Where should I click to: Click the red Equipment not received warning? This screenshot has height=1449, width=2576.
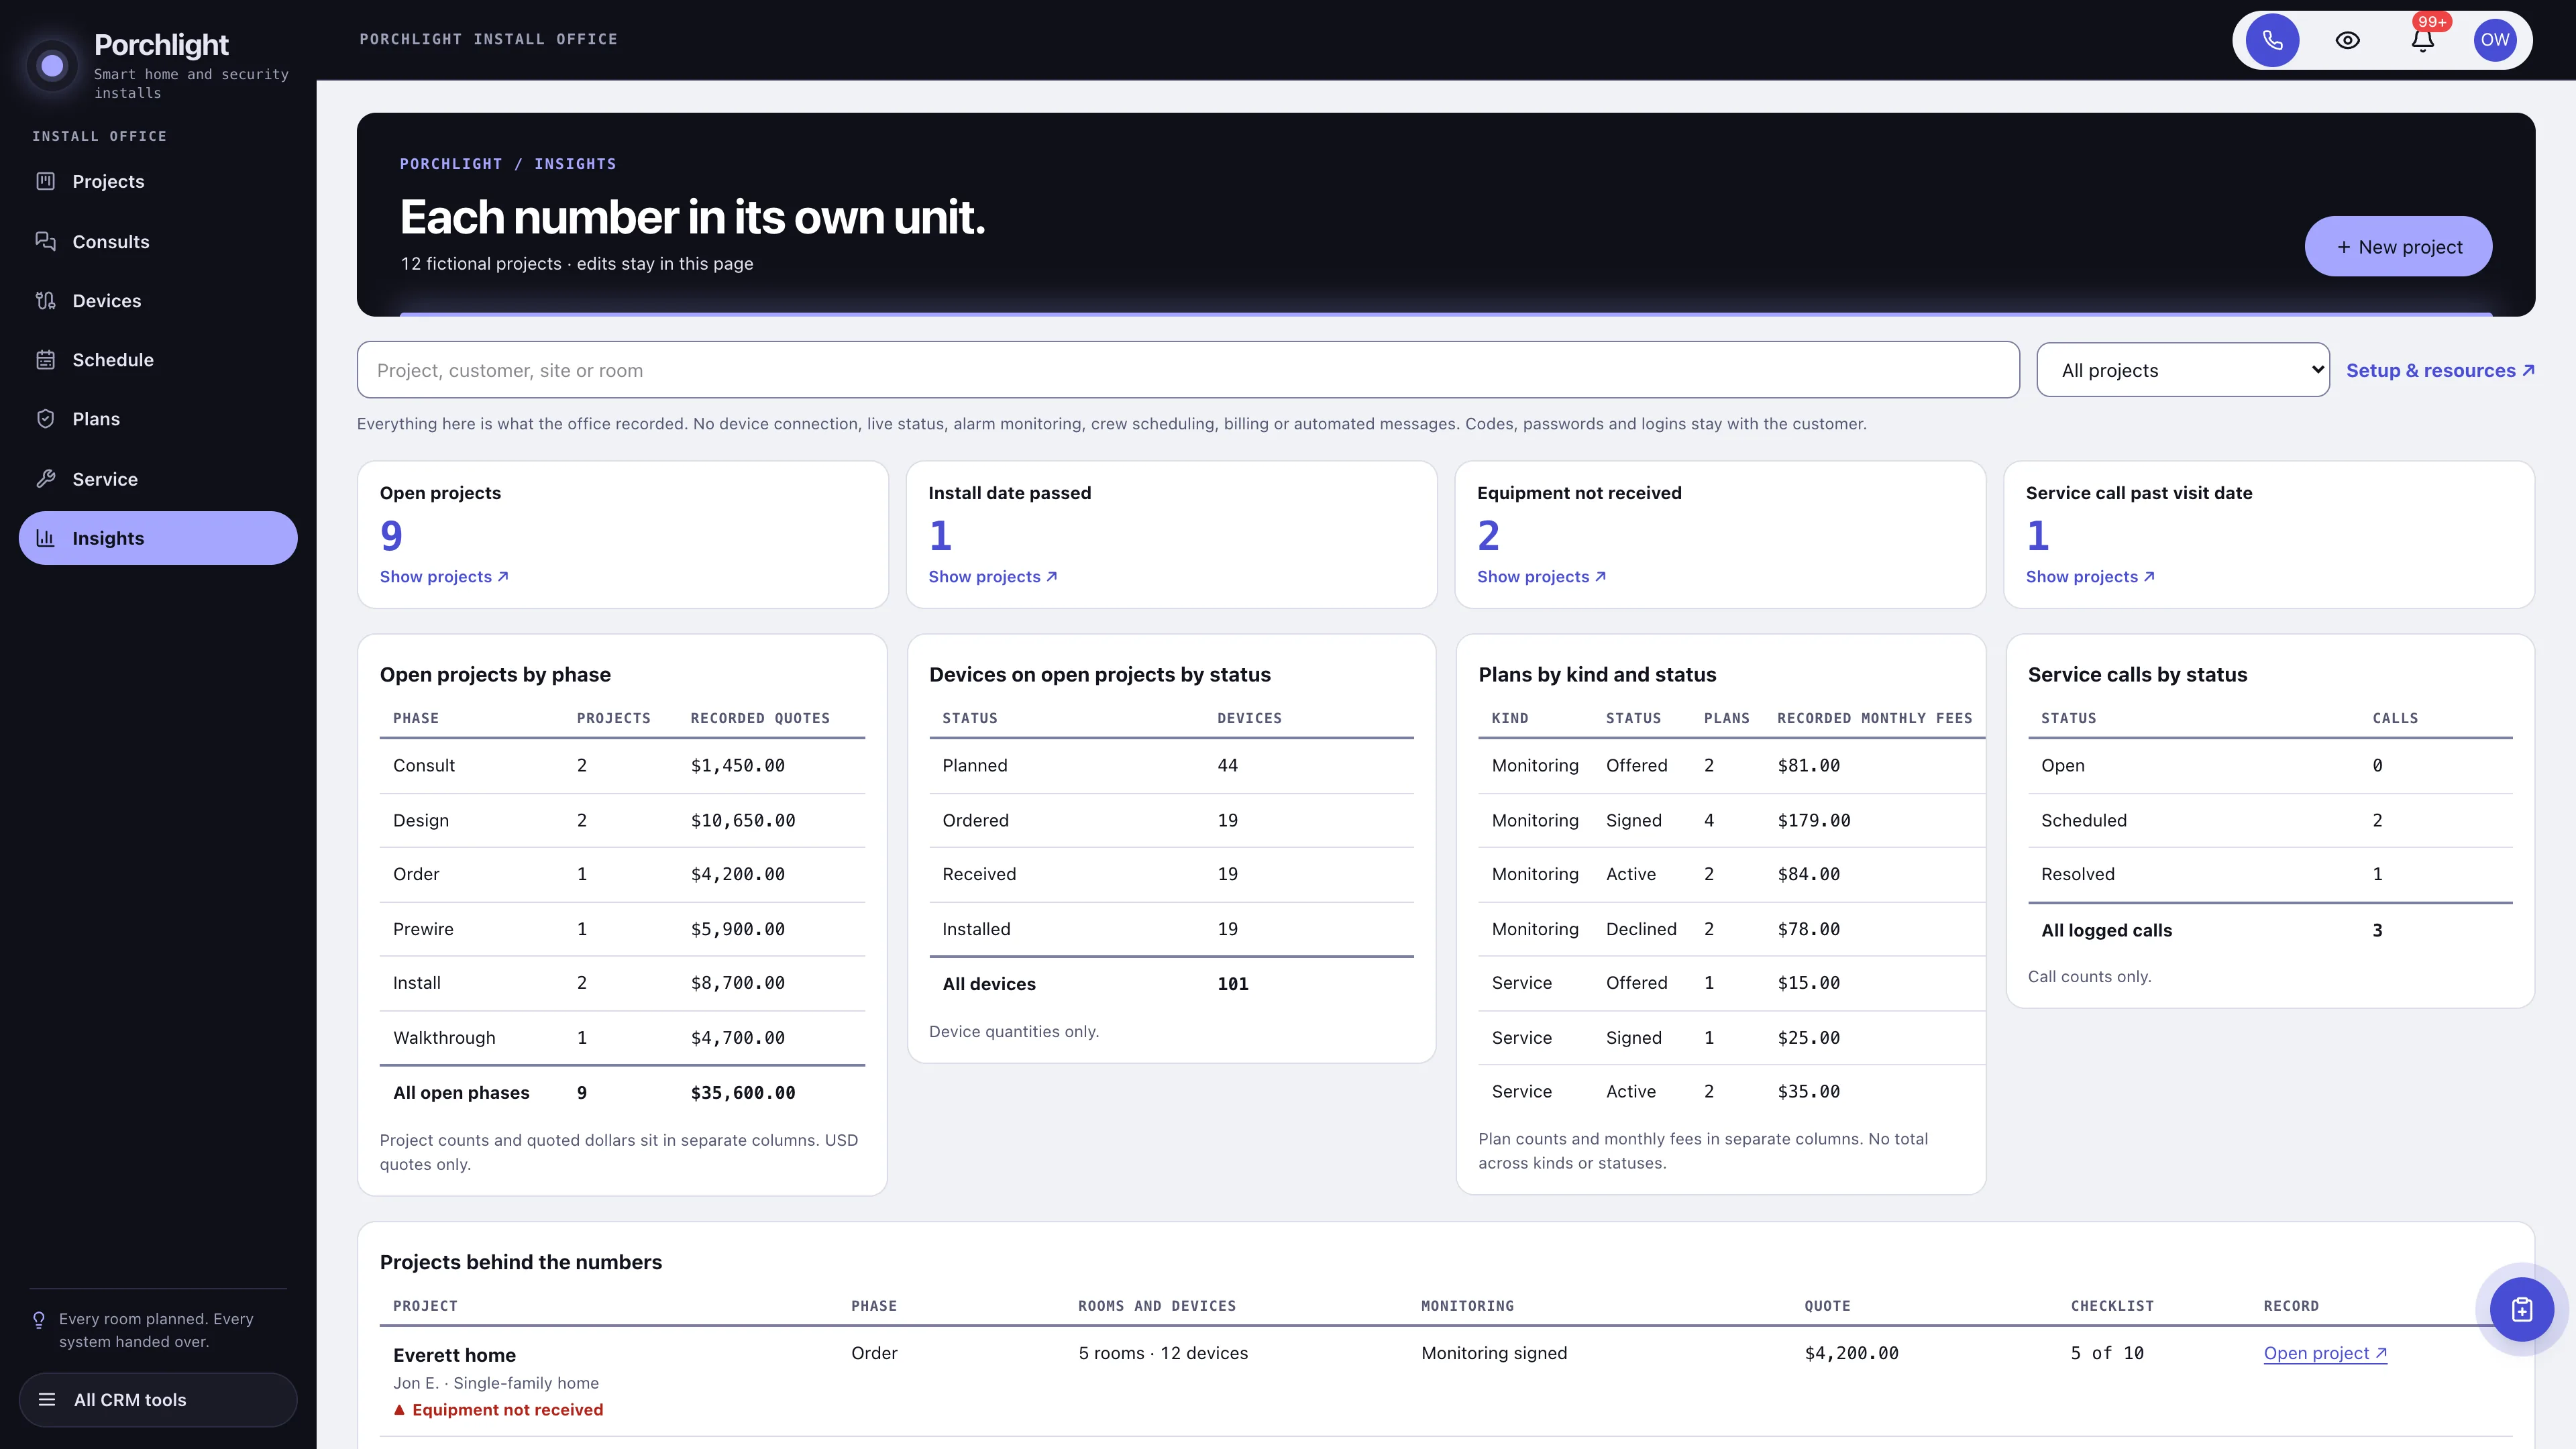tap(498, 1409)
